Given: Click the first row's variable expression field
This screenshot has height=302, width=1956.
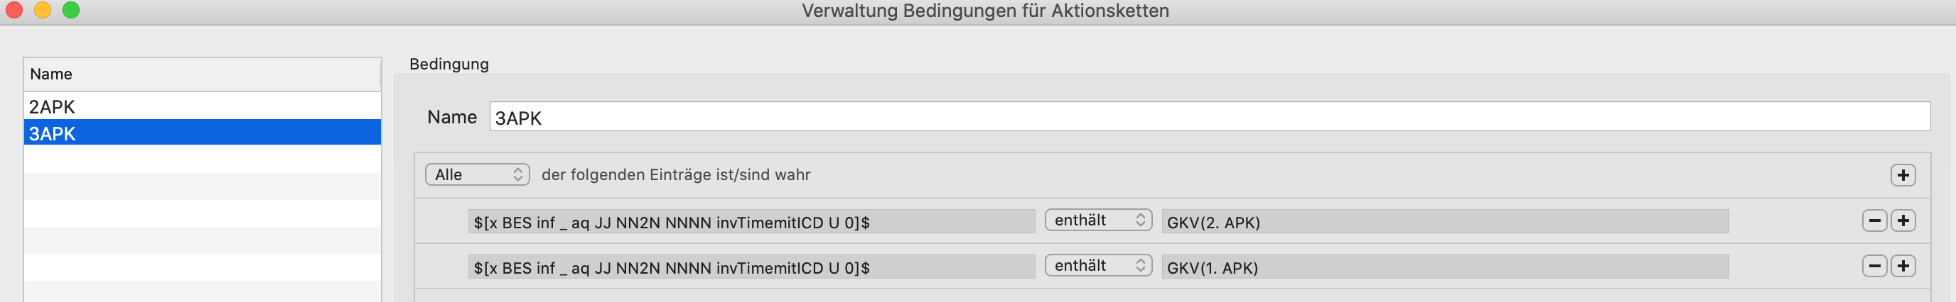Looking at the screenshot, I should tap(751, 222).
